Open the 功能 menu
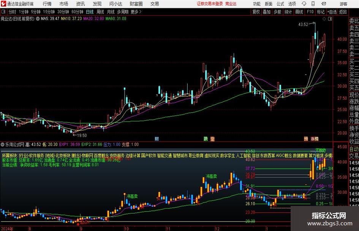Viewport: 359px width, 231px height. pyautogui.click(x=257, y=4)
